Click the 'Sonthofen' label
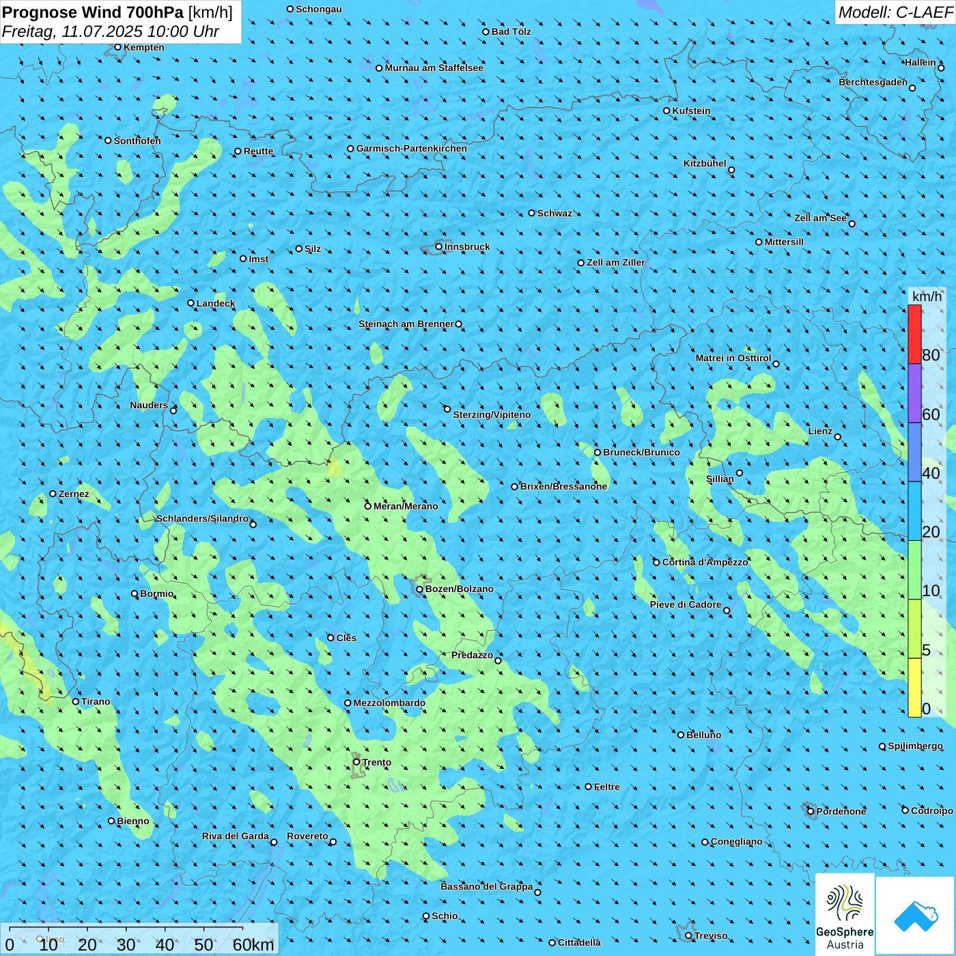Screen dimensions: 956x956 (x=137, y=141)
